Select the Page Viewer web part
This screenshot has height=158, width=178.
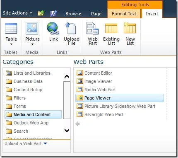(x=120, y=98)
